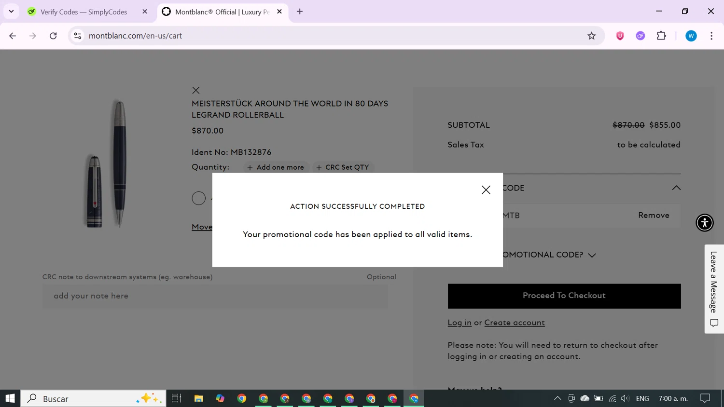Screen dimensions: 724x407
Task: Focus the CRC note input field
Action: point(215,296)
